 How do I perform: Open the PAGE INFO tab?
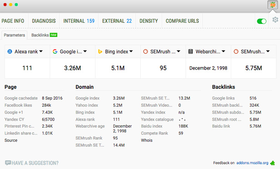click(x=13, y=21)
